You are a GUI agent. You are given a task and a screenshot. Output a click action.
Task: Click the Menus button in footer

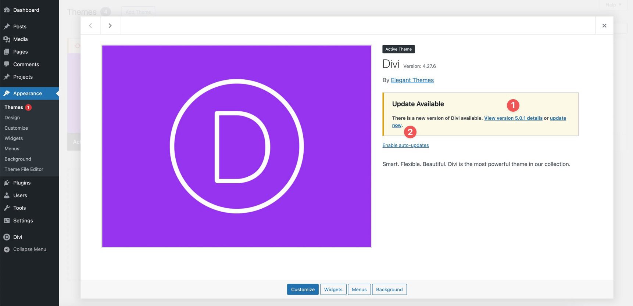(x=359, y=289)
